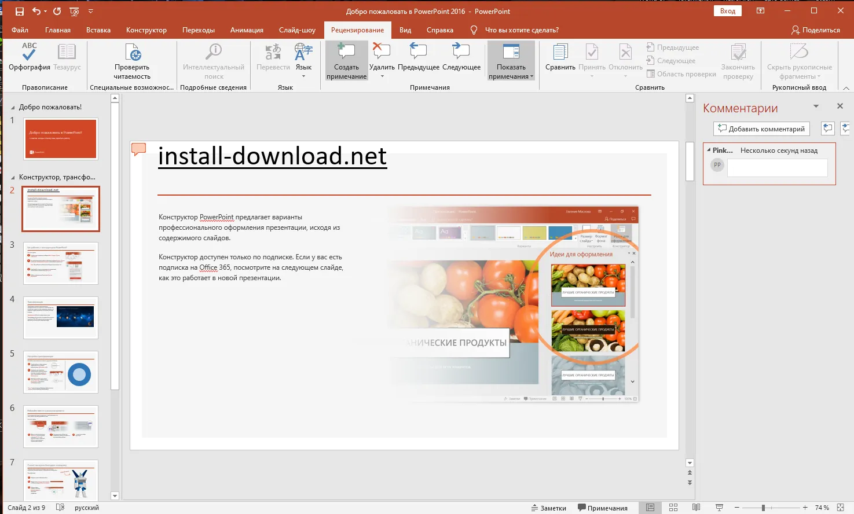This screenshot has width=854, height=514.
Task: Run the Орфография spell check
Action: 29,57
